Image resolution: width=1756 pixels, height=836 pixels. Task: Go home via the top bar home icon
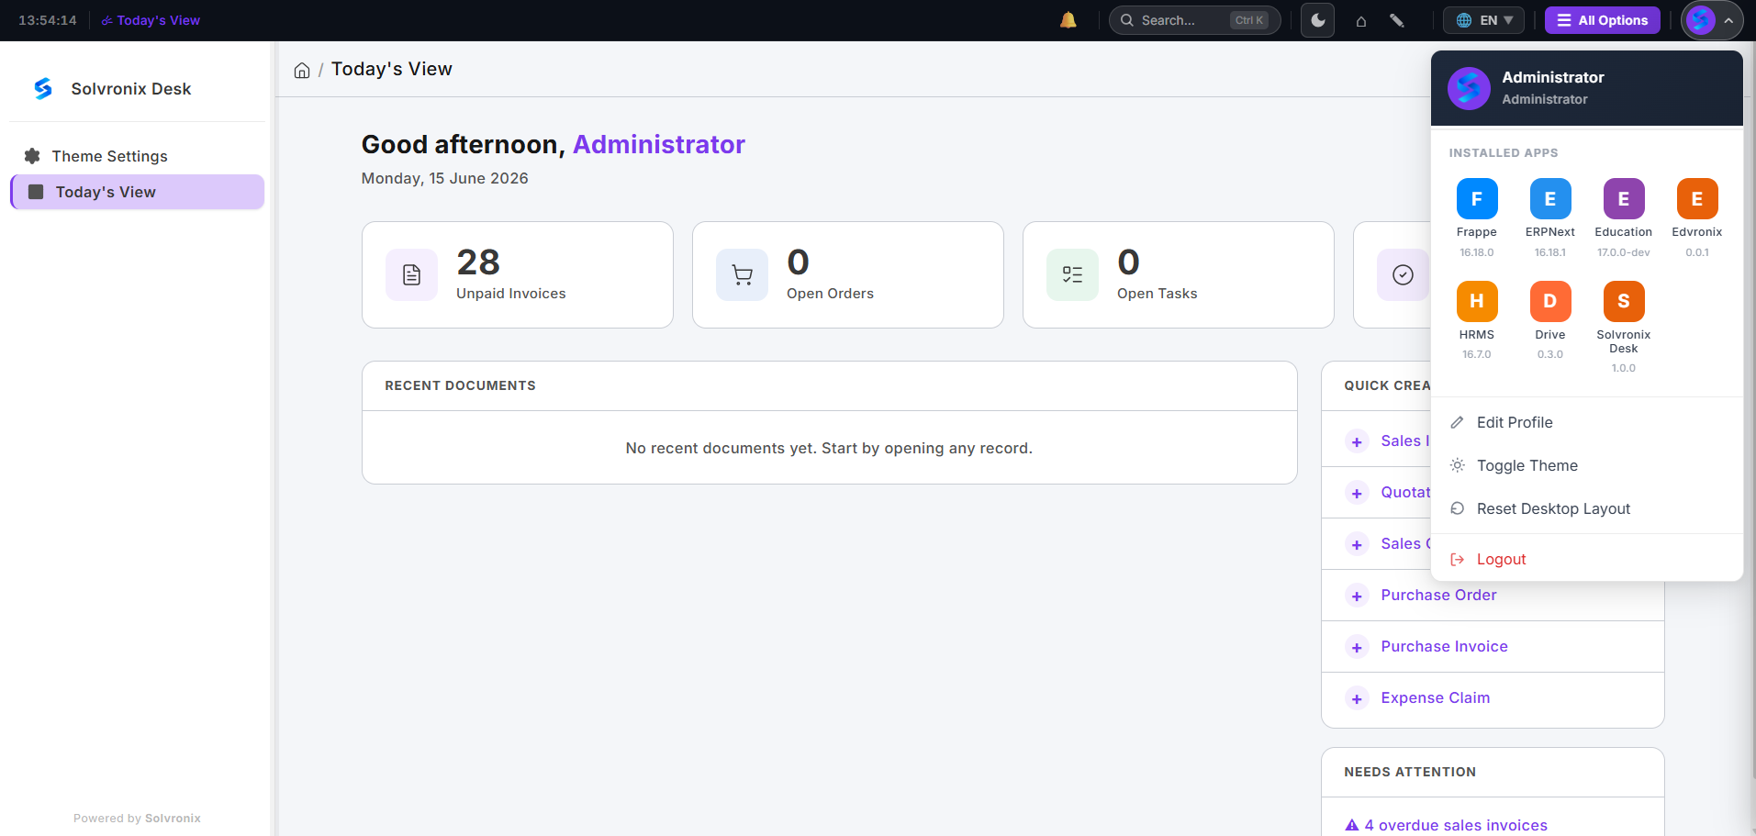1361,20
